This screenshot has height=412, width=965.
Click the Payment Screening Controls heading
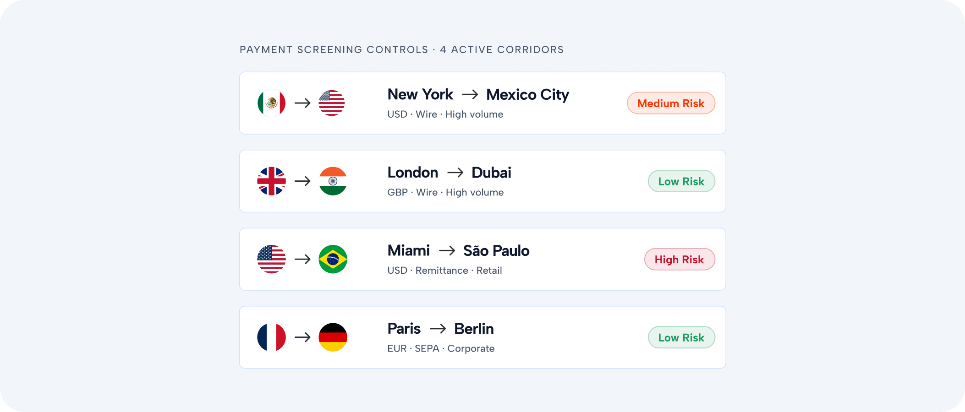401,49
